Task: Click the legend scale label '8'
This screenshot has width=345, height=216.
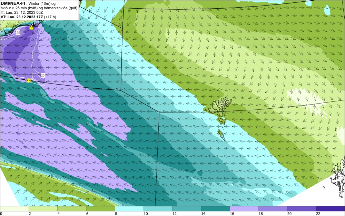Action: tap(116, 214)
